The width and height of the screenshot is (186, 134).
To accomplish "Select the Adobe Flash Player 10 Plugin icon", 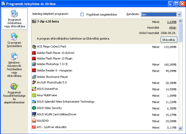I will point(34,58).
